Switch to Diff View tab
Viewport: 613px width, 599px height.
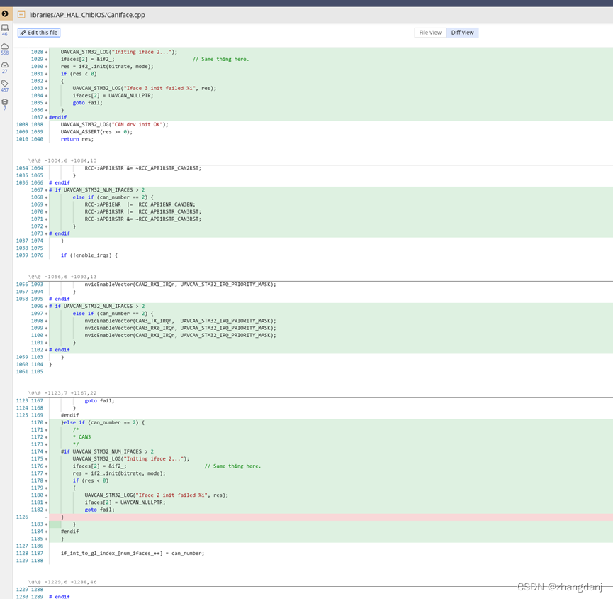click(x=462, y=33)
